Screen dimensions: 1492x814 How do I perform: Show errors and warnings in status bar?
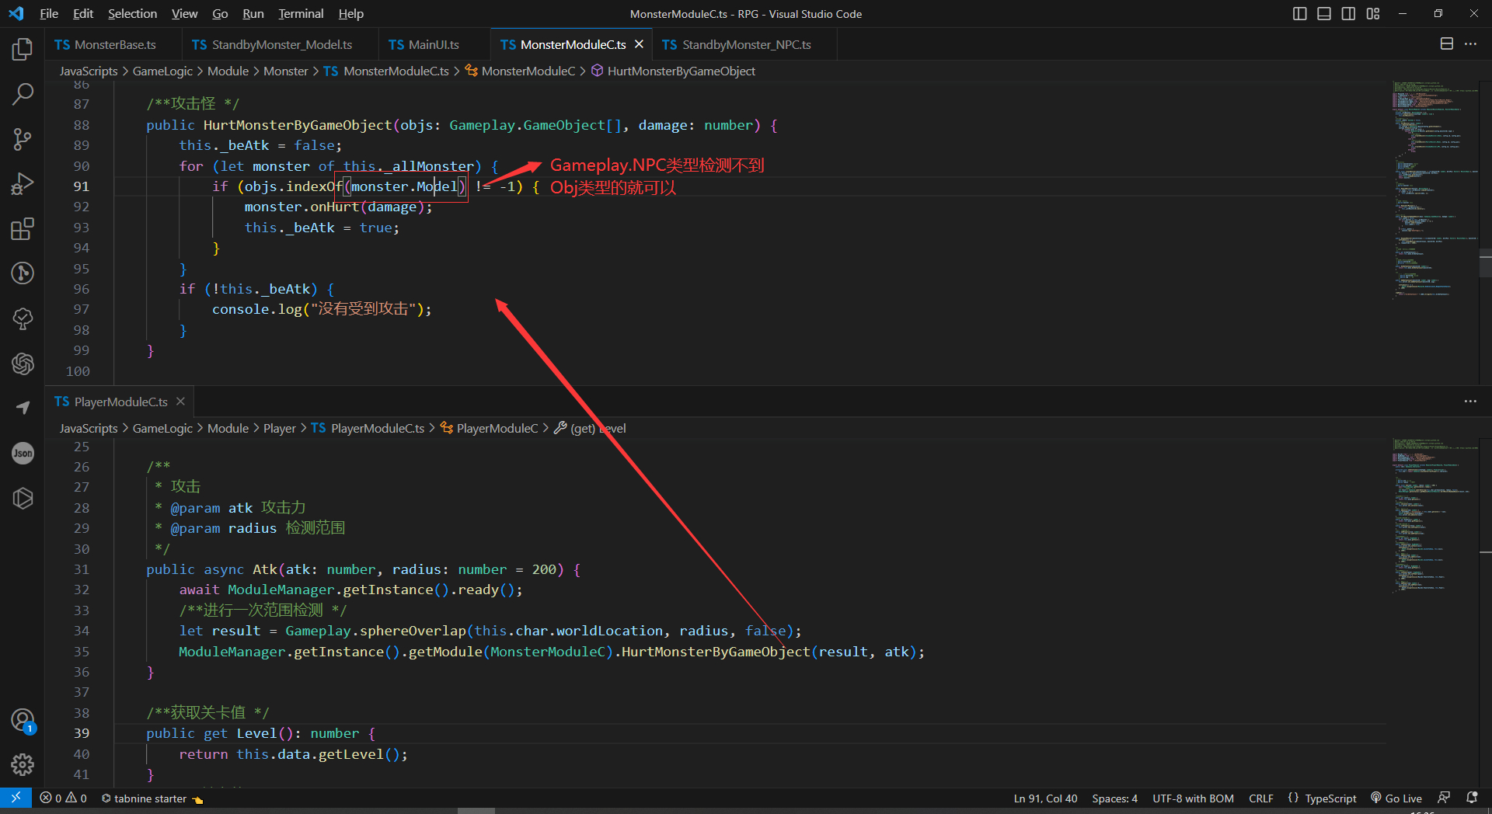[64, 798]
